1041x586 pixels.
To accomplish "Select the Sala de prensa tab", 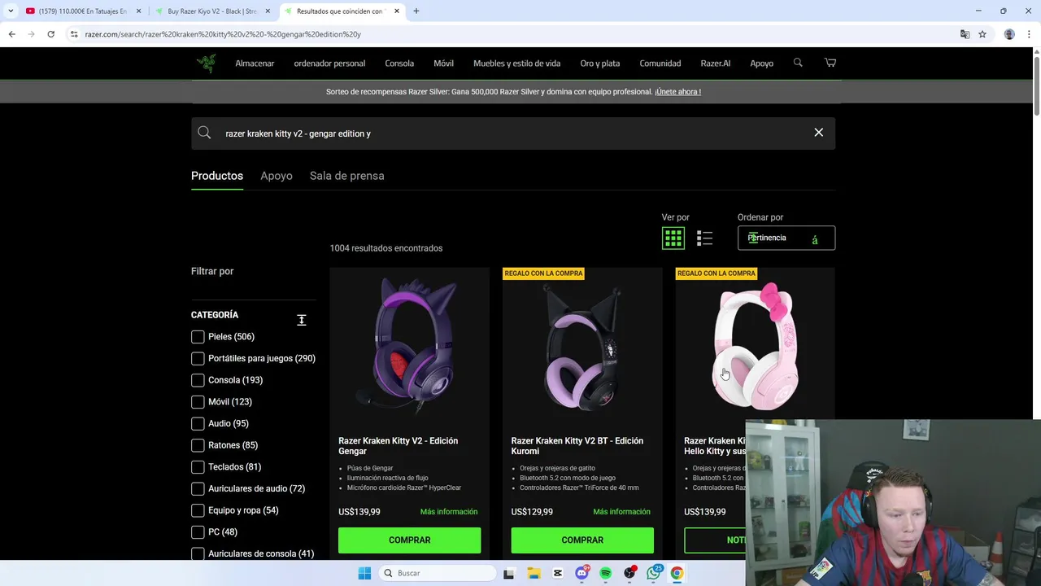I will 346,176.
